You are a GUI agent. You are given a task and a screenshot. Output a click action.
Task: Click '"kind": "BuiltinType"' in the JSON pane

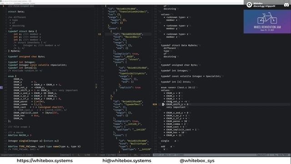[x=134, y=143]
